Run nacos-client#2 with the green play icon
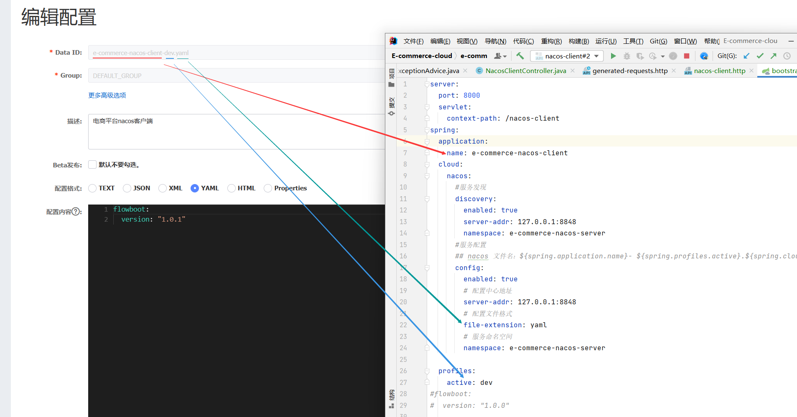Screen dimensions: 797x417 tap(613, 56)
